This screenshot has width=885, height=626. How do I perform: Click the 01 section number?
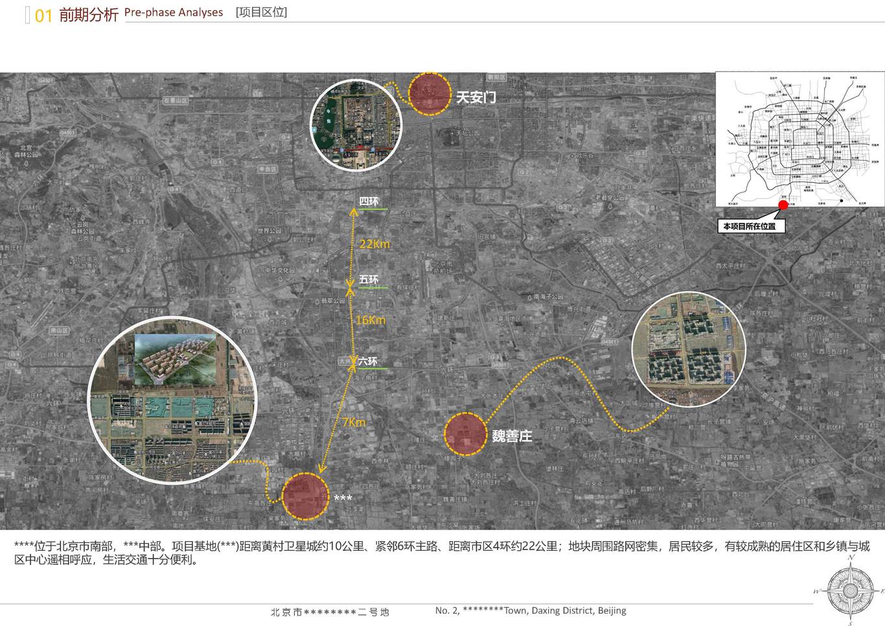tap(43, 16)
